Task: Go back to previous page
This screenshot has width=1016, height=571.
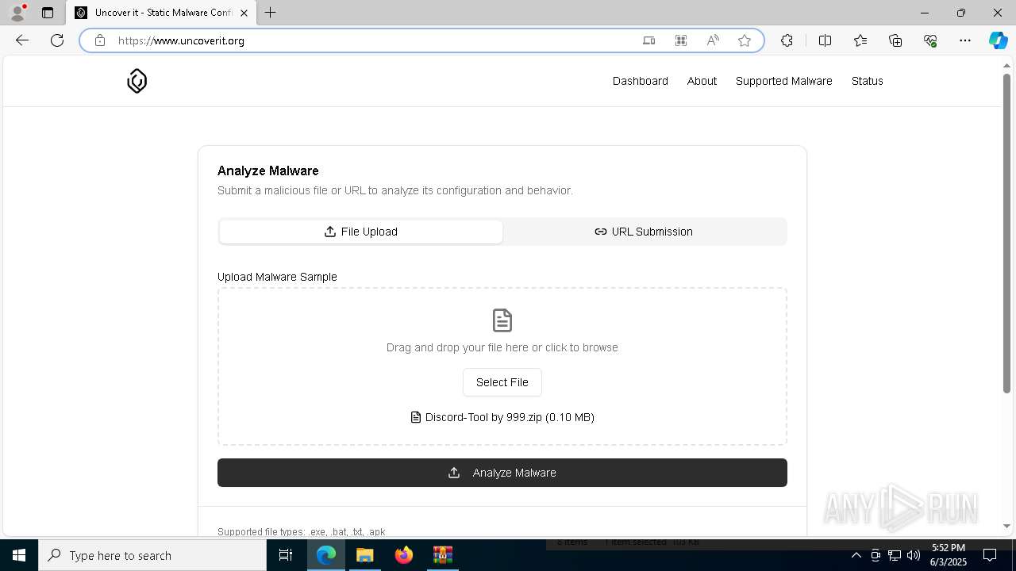Action: tap(22, 40)
